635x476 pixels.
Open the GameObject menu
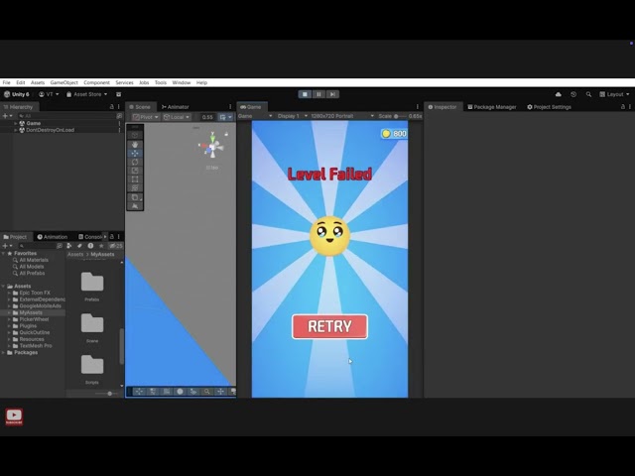[63, 82]
